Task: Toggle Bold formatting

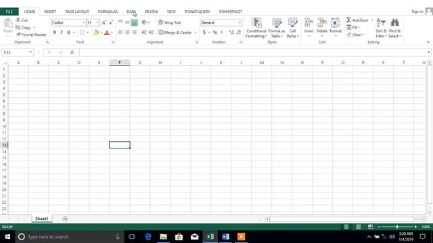Action: pyautogui.click(x=54, y=32)
